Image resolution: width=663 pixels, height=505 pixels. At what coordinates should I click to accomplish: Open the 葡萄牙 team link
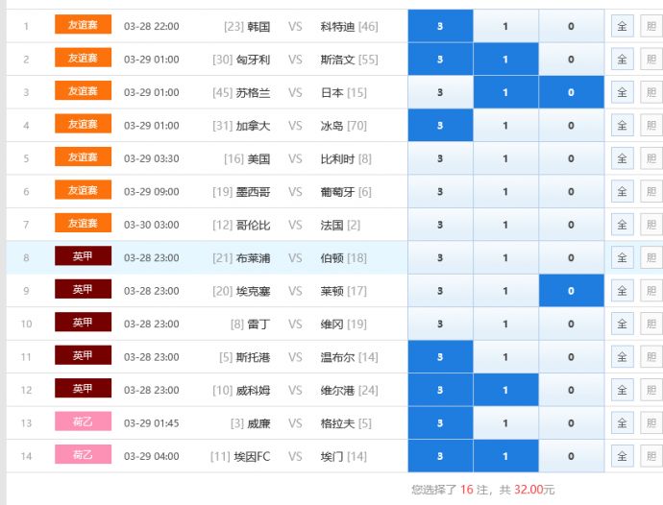[x=336, y=192]
